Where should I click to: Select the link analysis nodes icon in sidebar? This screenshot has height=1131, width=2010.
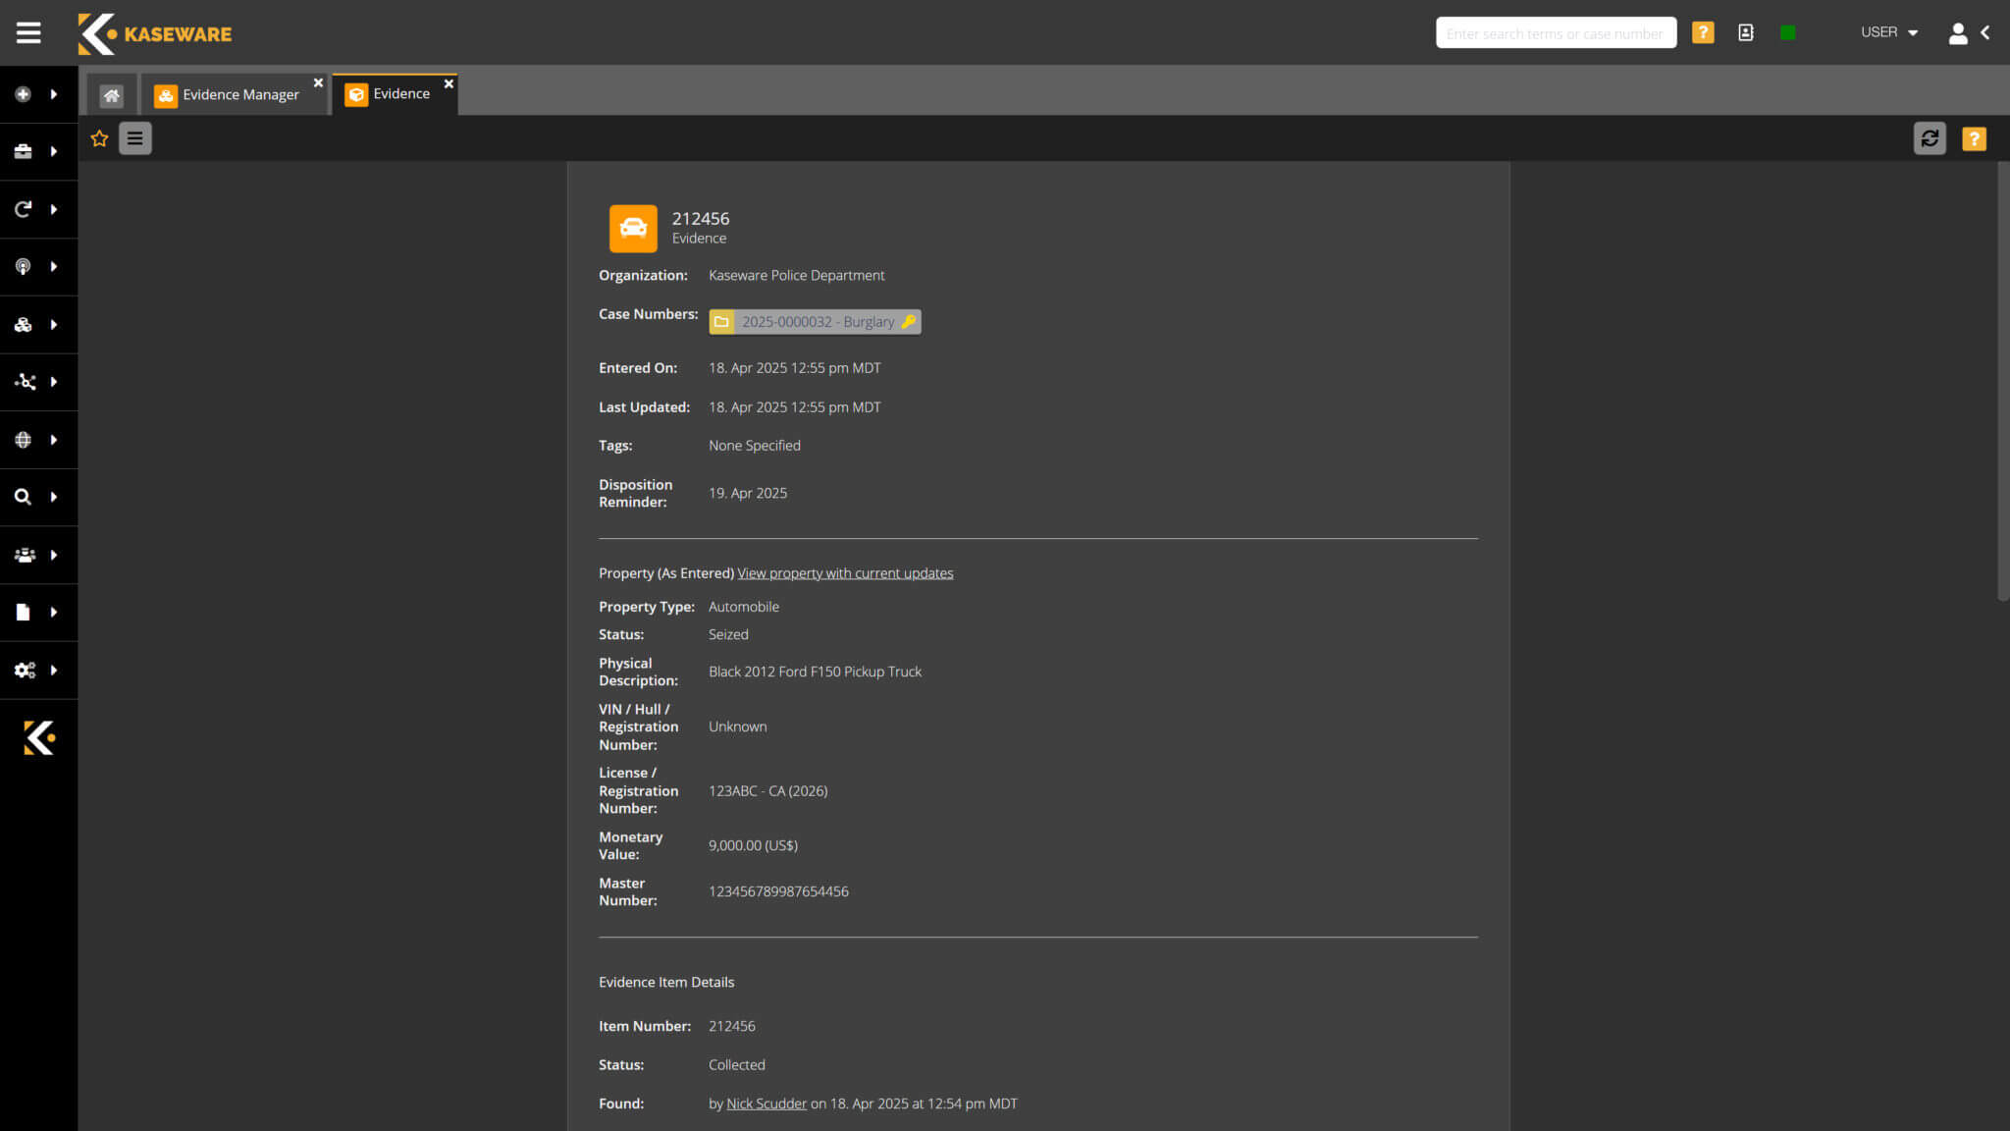pos(23,382)
